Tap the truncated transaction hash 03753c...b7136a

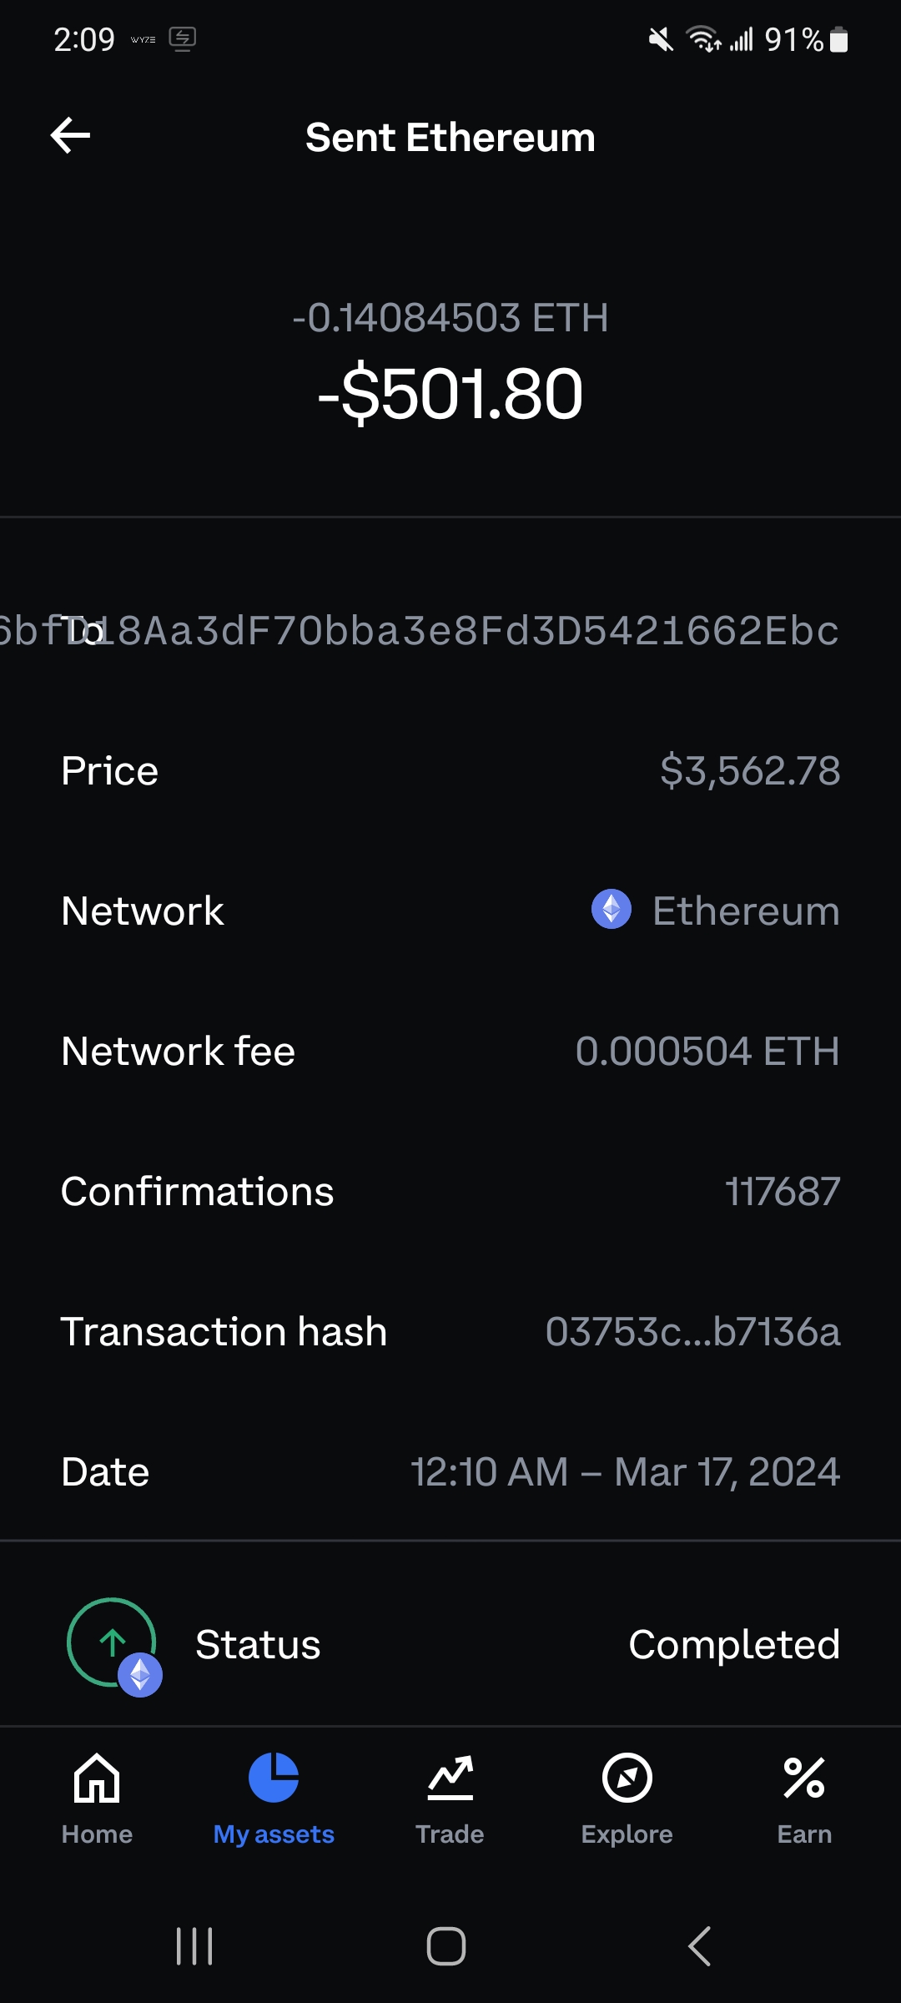tap(692, 1331)
